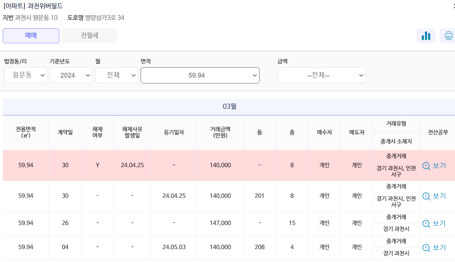This screenshot has width=455, height=262.
Task: Open the 기준년도 dropdown showing 2024
Action: [71, 75]
